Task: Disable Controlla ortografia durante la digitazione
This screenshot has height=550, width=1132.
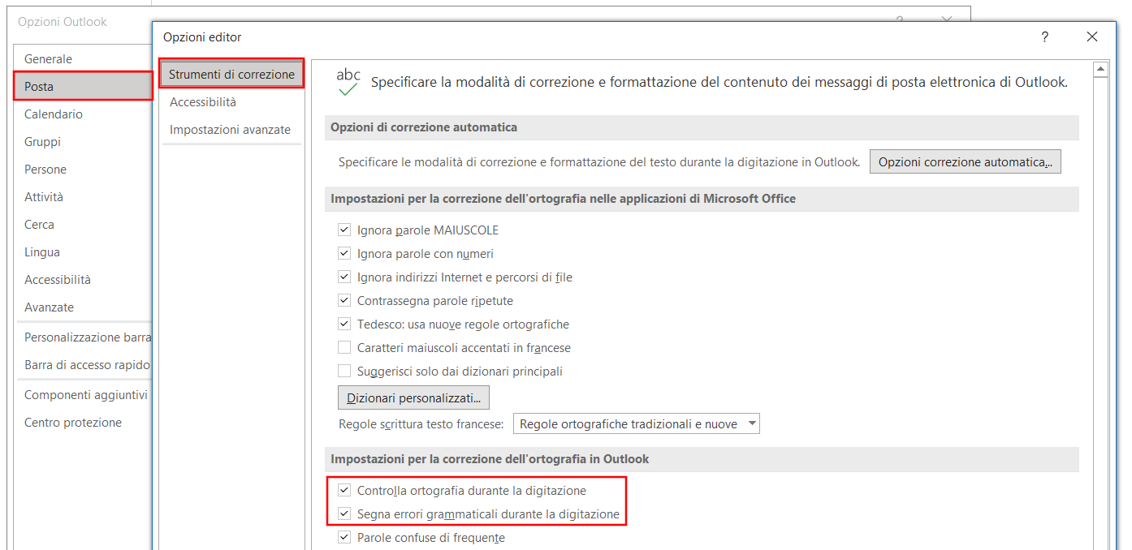Action: click(x=344, y=491)
